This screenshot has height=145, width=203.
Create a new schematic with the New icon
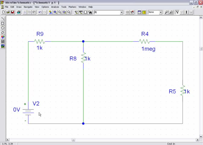[x=3, y=12]
